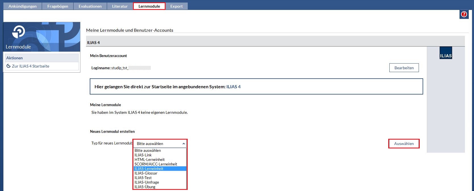
Task: Choose ILIAS-Lerneinheit from the dropdown list
Action: 149,169
